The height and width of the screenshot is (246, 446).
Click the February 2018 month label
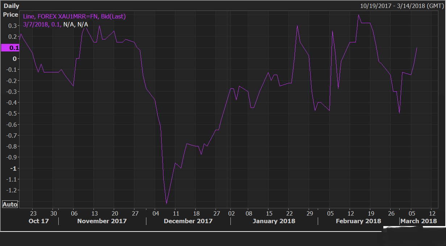(358, 221)
